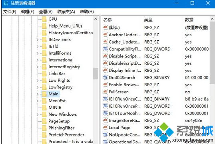Click the DWORD icon of NoUpdateChe... value
Viewport: 215px width, 144px height.
[106, 135]
